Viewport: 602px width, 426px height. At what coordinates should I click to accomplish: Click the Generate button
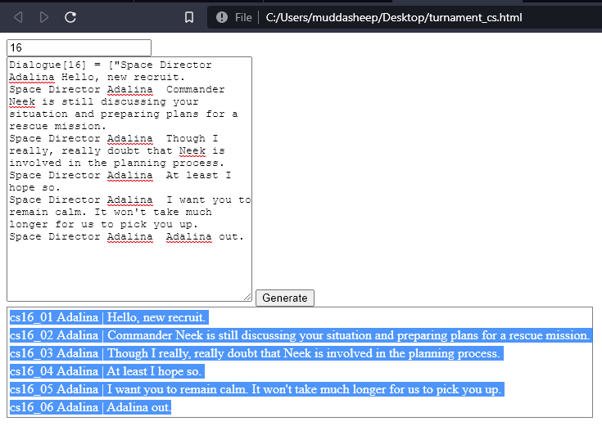(x=285, y=298)
